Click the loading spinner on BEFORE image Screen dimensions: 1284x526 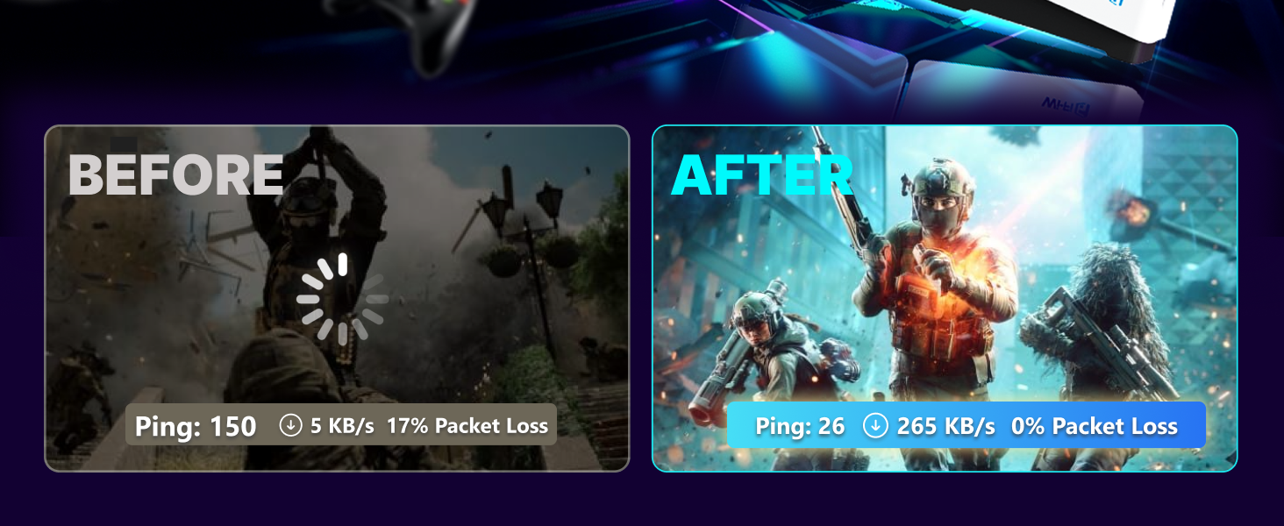342,298
